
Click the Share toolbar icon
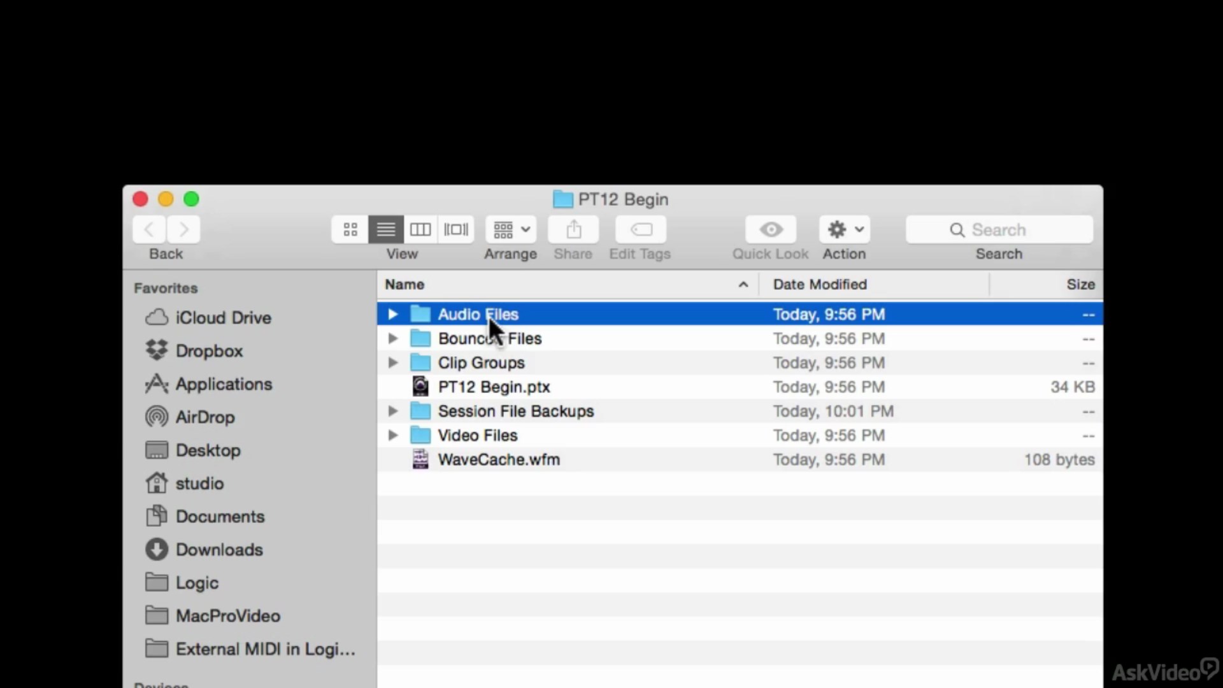pyautogui.click(x=573, y=229)
